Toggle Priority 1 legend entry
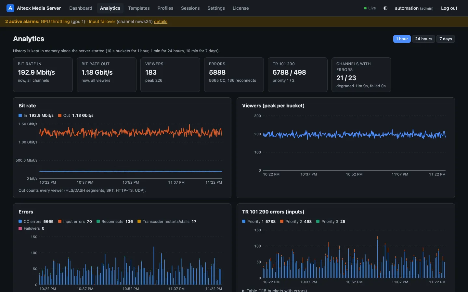The height and width of the screenshot is (292, 468). 259,222
